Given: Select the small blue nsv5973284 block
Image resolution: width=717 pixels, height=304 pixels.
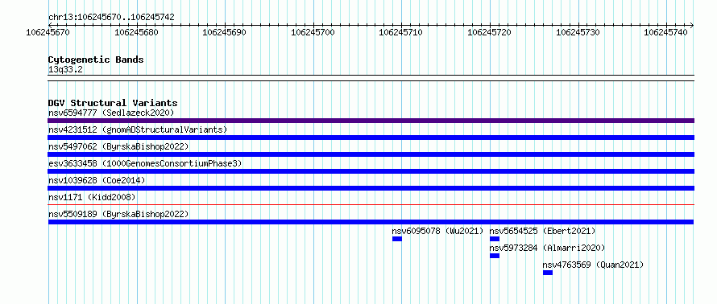Looking at the screenshot, I should [495, 256].
